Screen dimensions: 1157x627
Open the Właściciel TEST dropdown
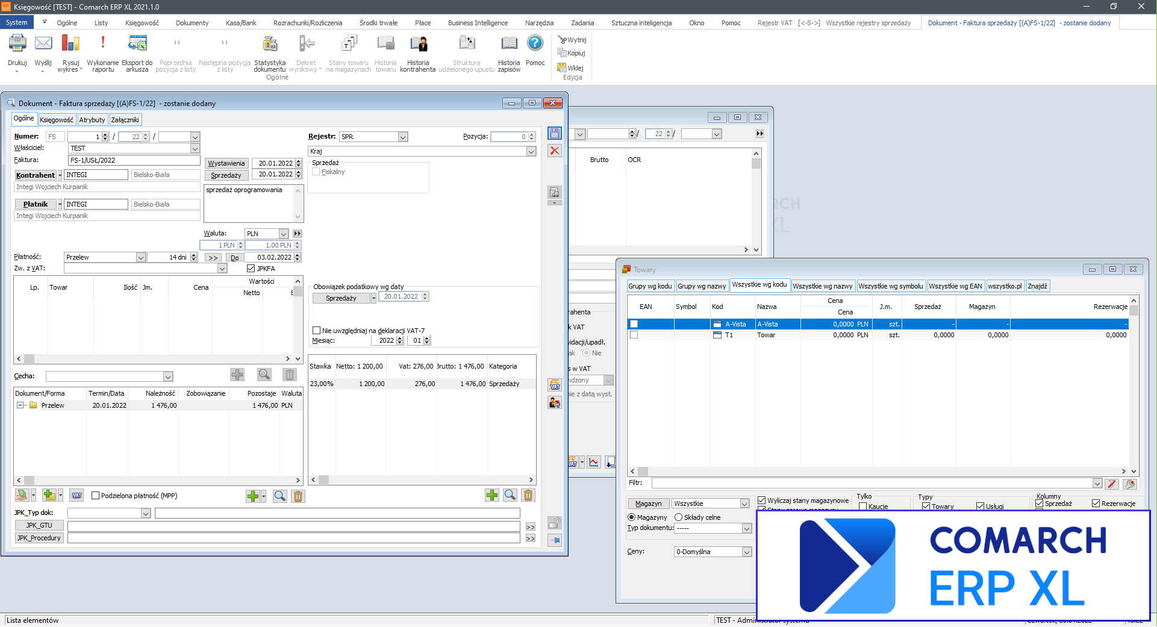195,148
